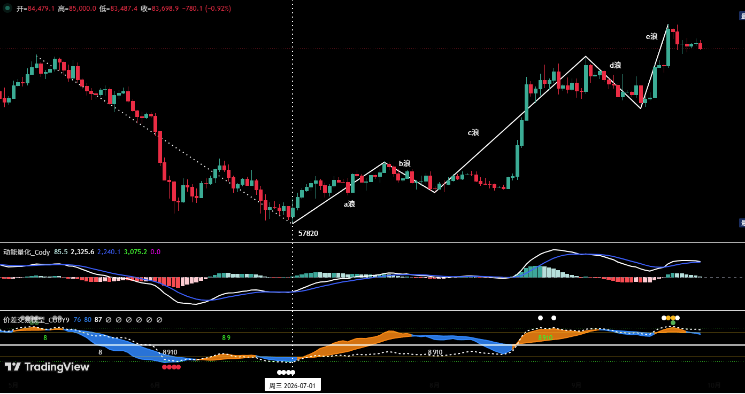The height and width of the screenshot is (394, 745).
Task: Click the 57820 low price label
Action: coord(308,233)
